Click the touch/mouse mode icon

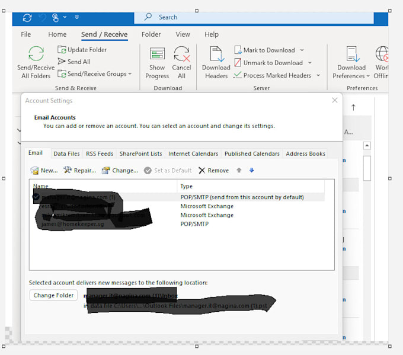pyautogui.click(x=55, y=18)
